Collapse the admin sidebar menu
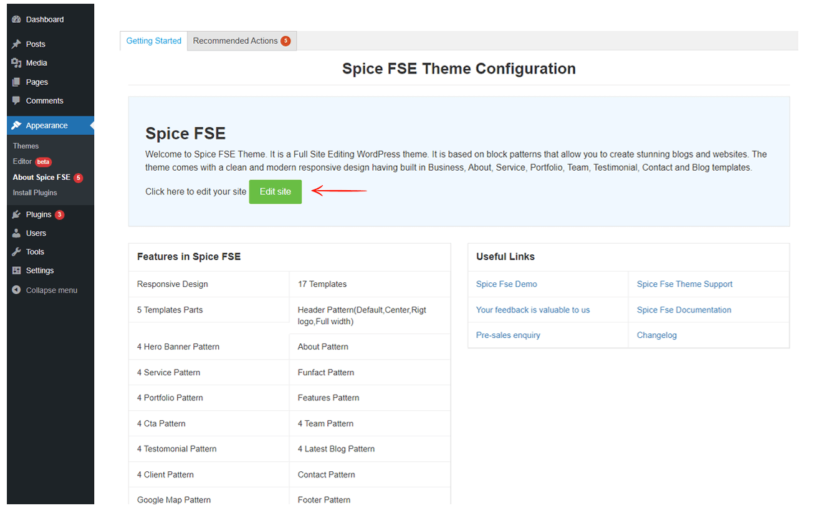 [x=45, y=290]
